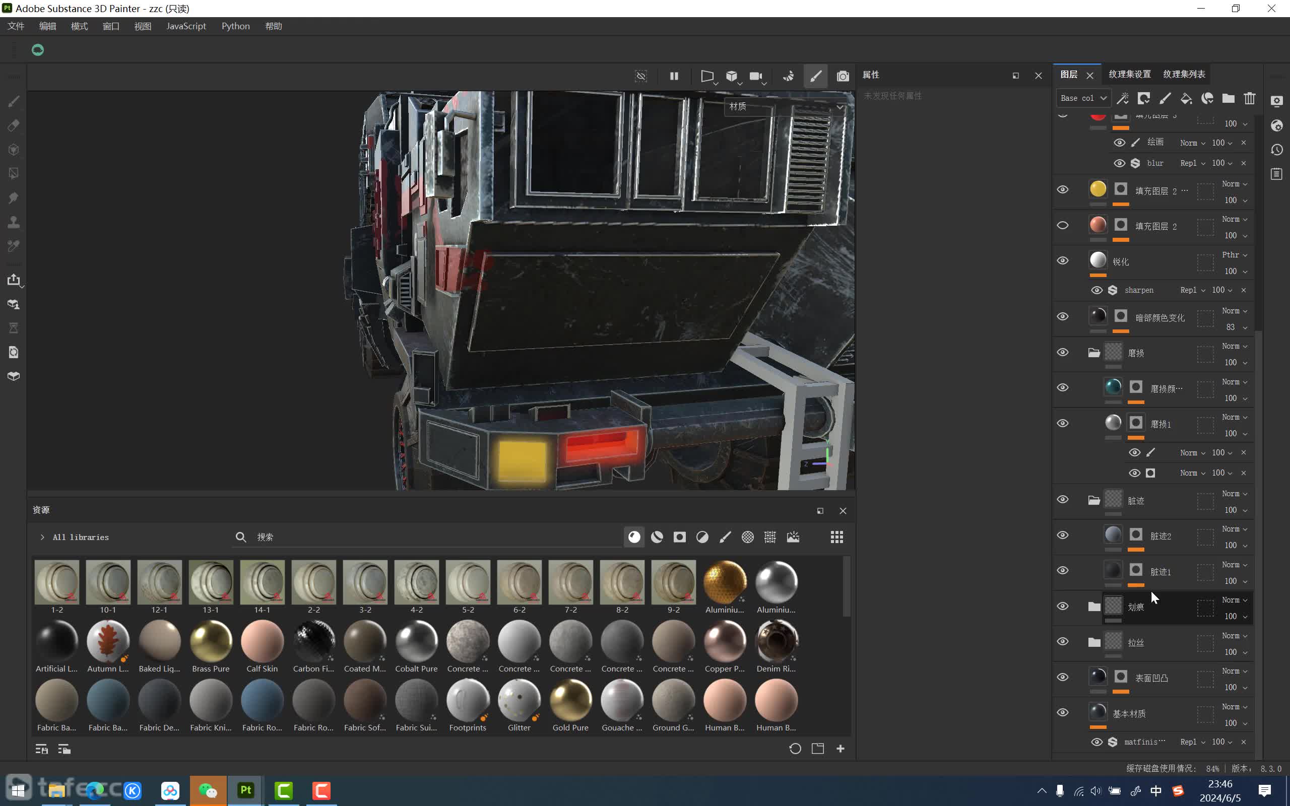
Task: Open the export textures icon in left toolbar
Action: pos(14,280)
